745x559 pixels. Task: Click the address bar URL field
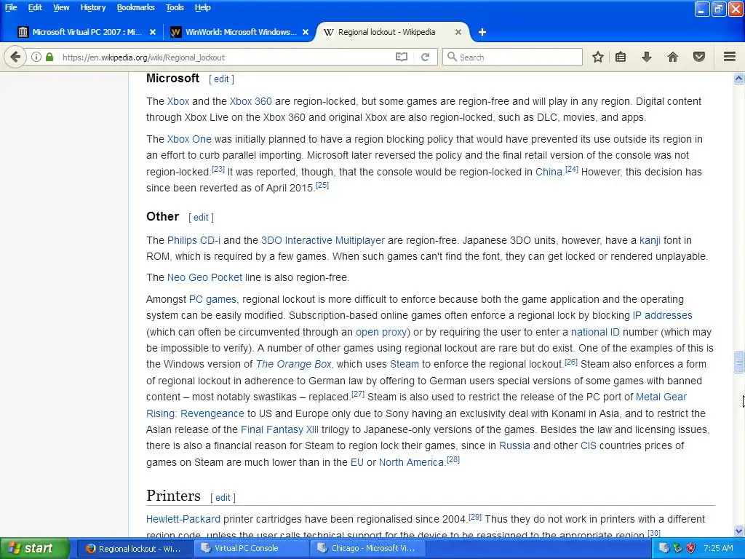(226, 57)
